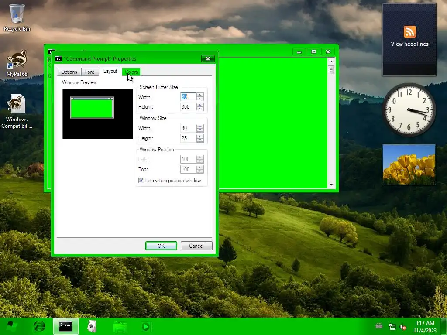The image size is (447, 335).
Task: Click the RSS feed headlines gadget icon
Action: (409, 31)
